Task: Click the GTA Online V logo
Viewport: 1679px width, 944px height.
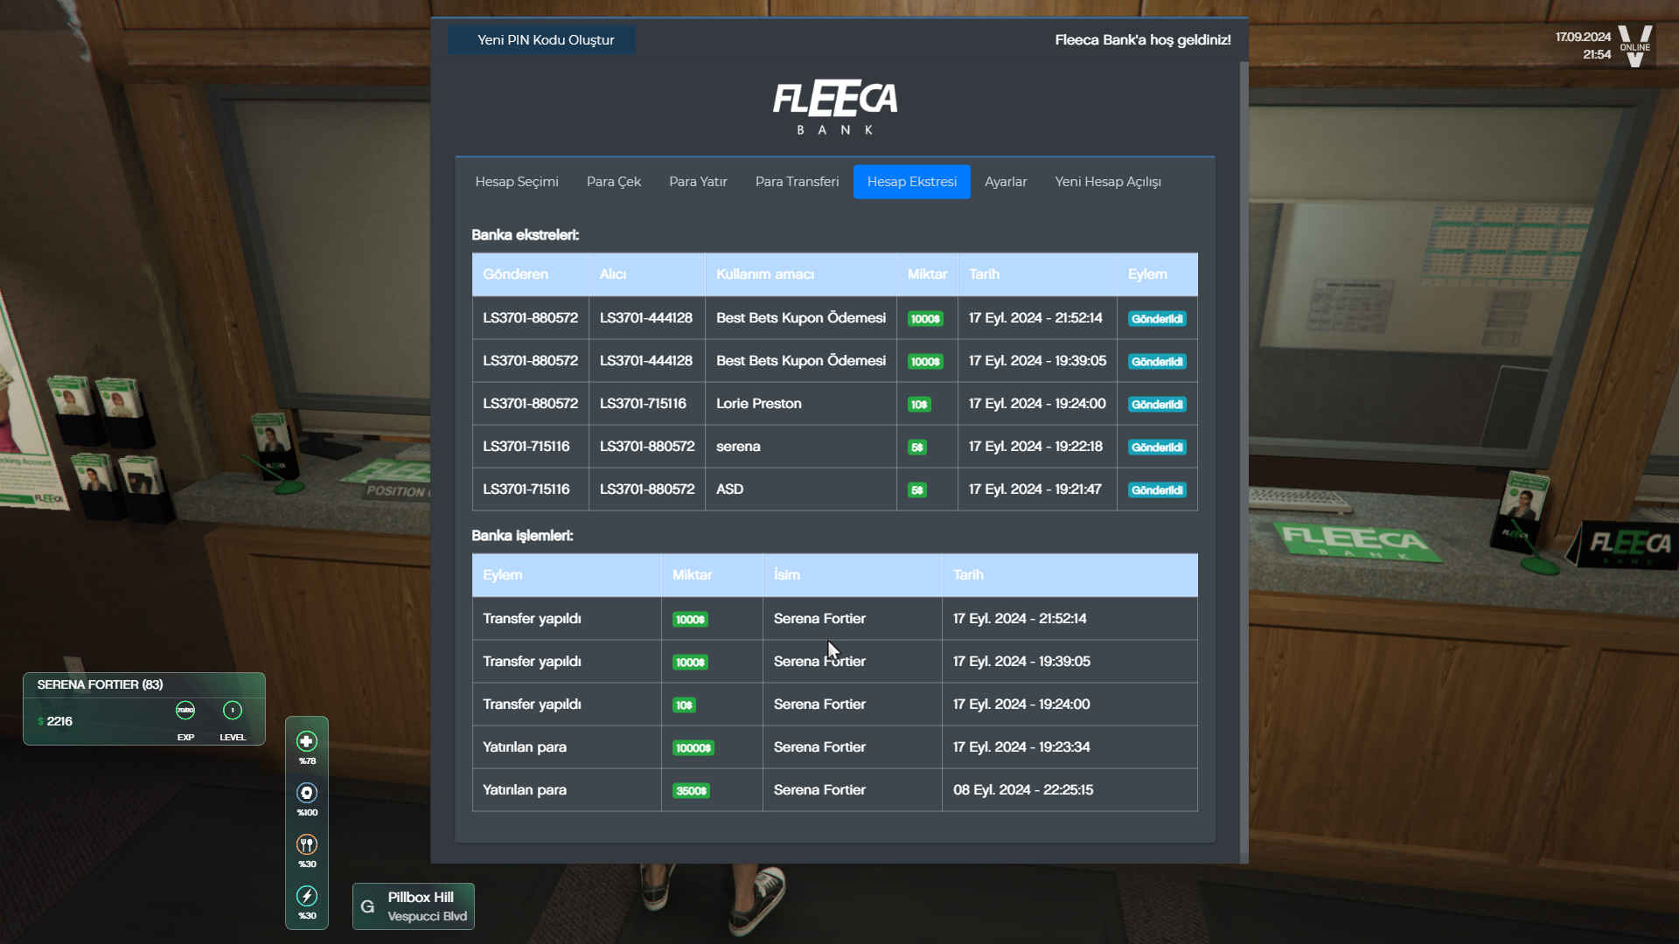Action: pyautogui.click(x=1634, y=45)
